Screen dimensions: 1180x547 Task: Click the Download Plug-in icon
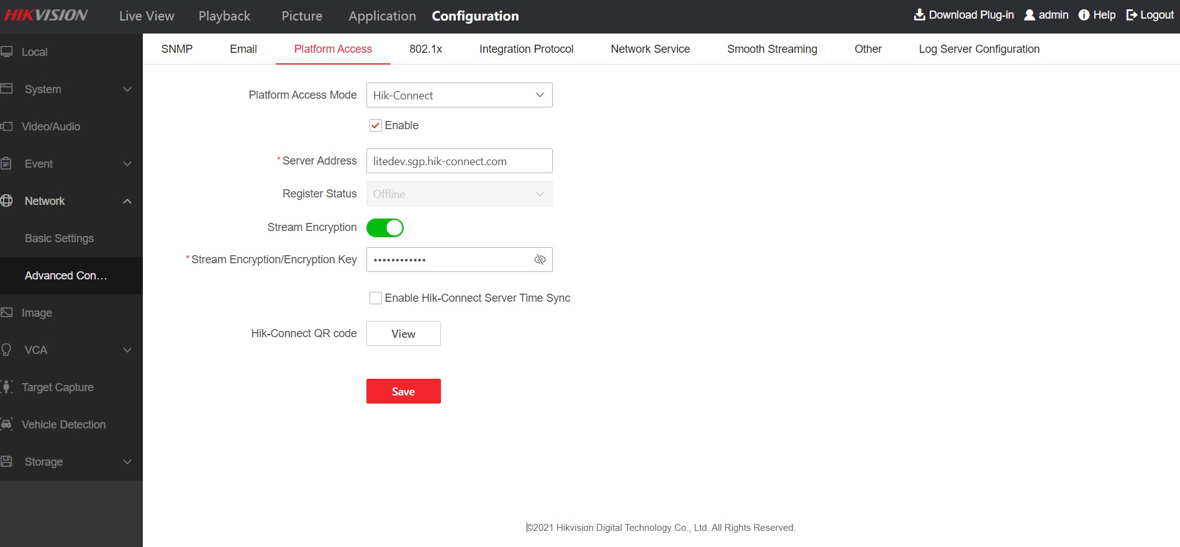pos(919,15)
